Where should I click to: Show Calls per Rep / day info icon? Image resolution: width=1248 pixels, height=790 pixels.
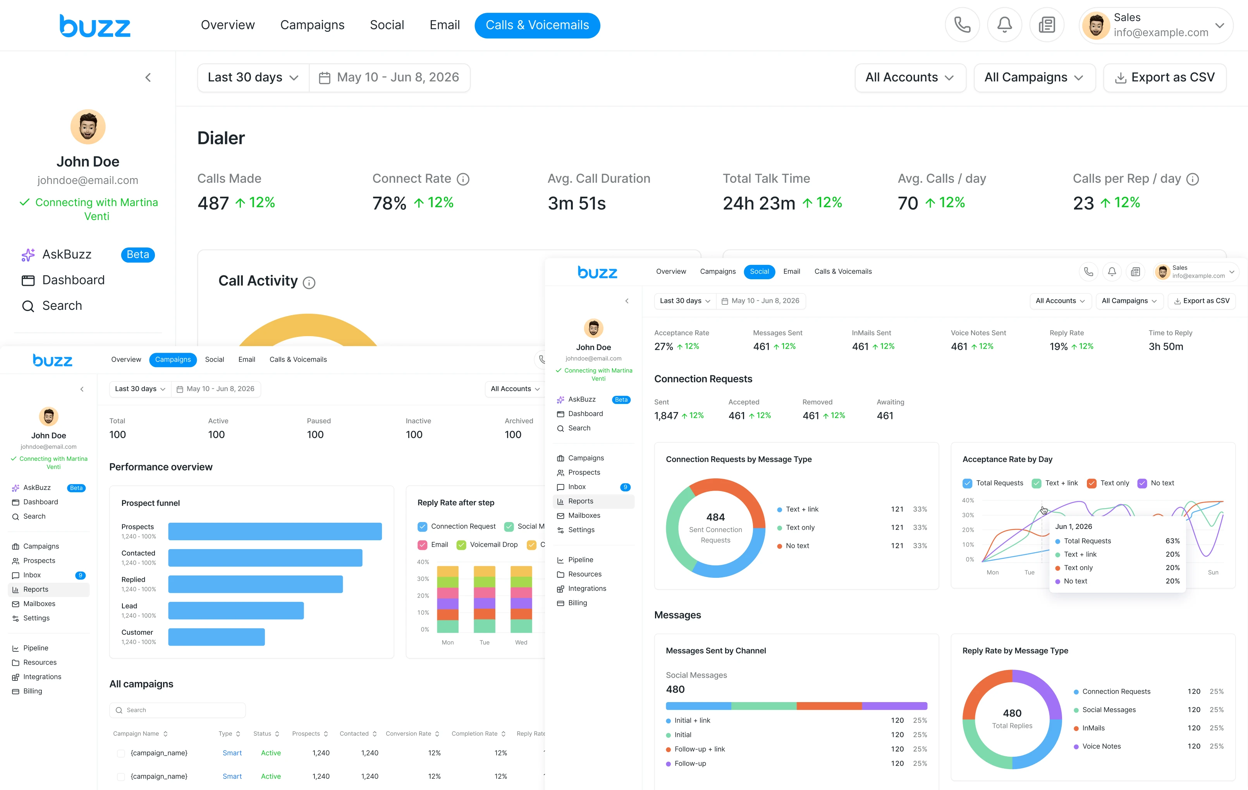pos(1193,179)
